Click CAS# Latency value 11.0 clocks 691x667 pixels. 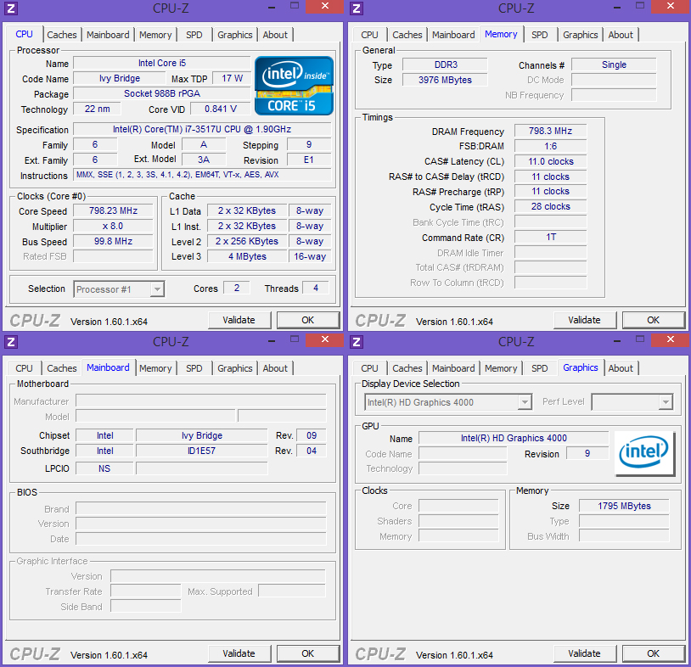pos(550,162)
